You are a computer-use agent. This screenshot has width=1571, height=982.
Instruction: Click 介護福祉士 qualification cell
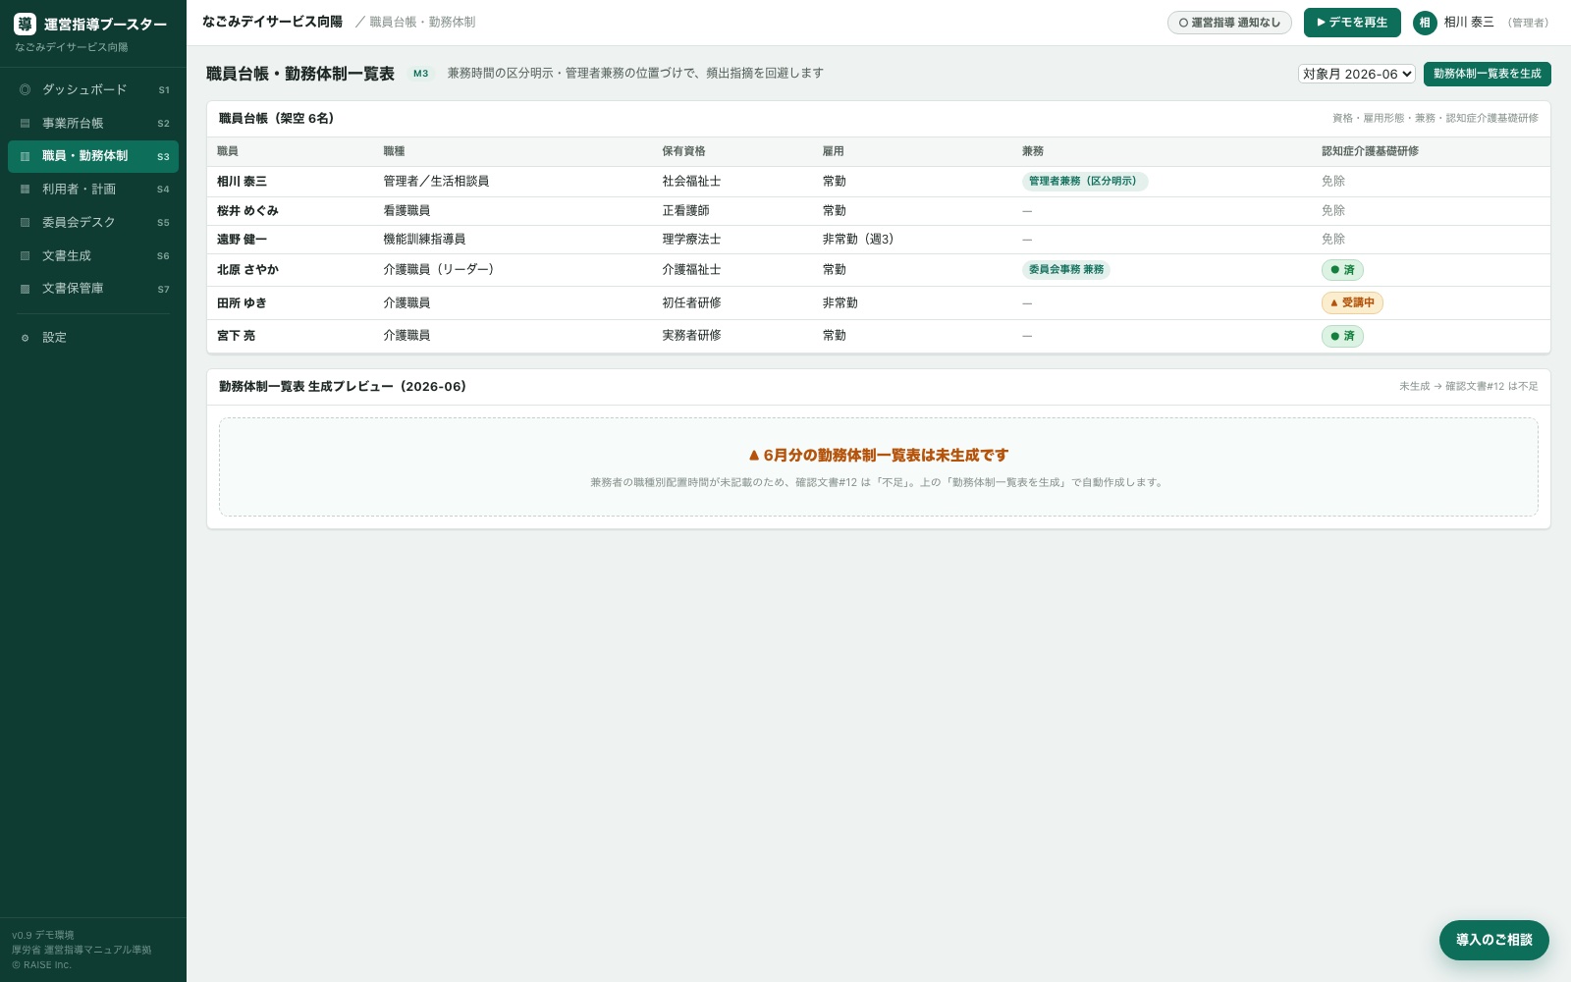(691, 270)
